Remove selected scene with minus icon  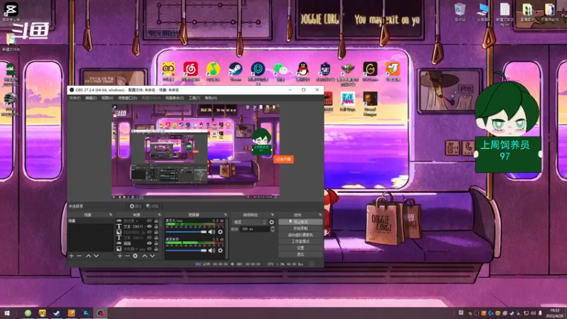click(x=79, y=256)
